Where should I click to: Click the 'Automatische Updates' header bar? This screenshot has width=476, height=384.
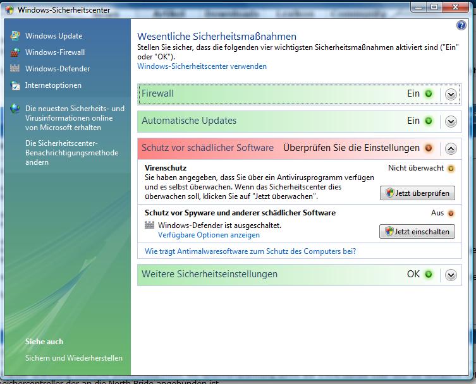tap(300, 121)
